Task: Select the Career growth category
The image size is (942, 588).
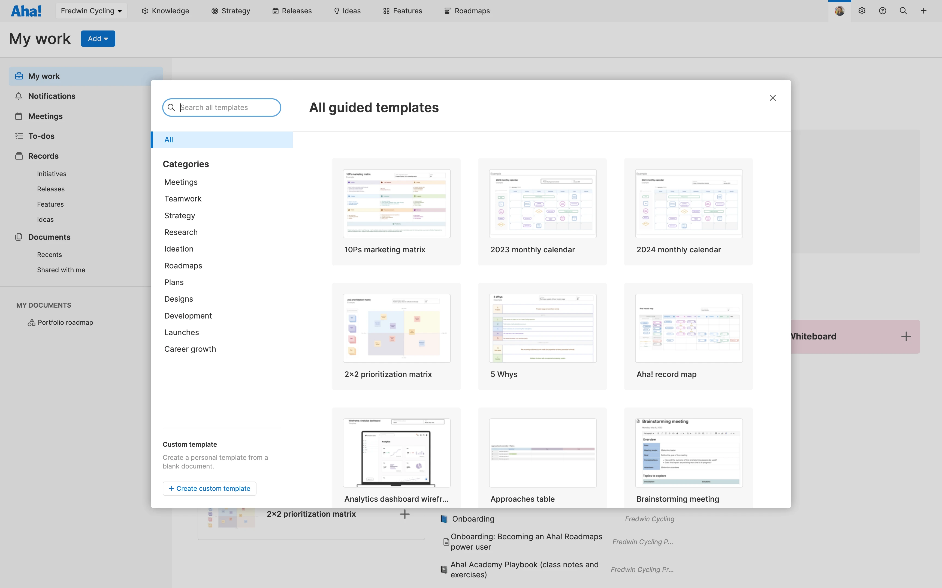Action: (190, 349)
